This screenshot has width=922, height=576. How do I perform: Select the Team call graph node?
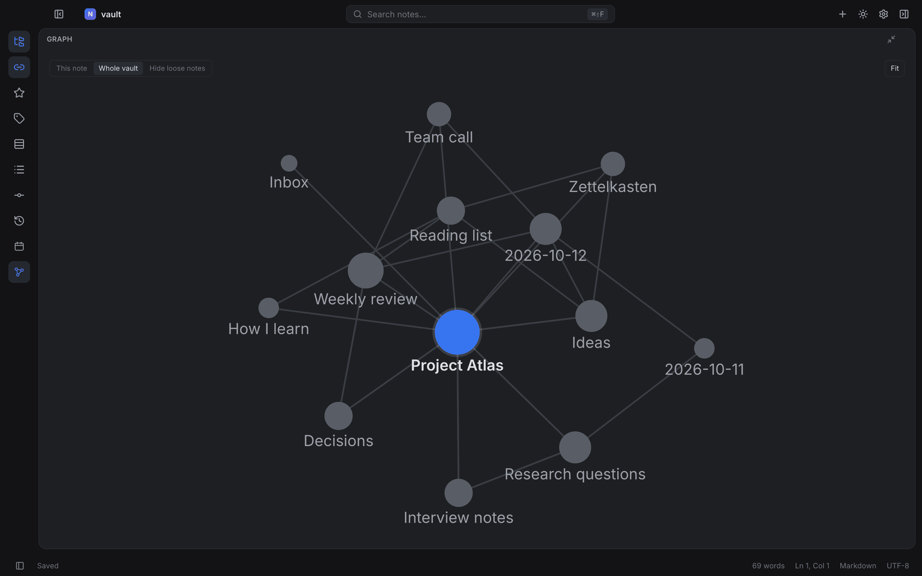(439, 114)
